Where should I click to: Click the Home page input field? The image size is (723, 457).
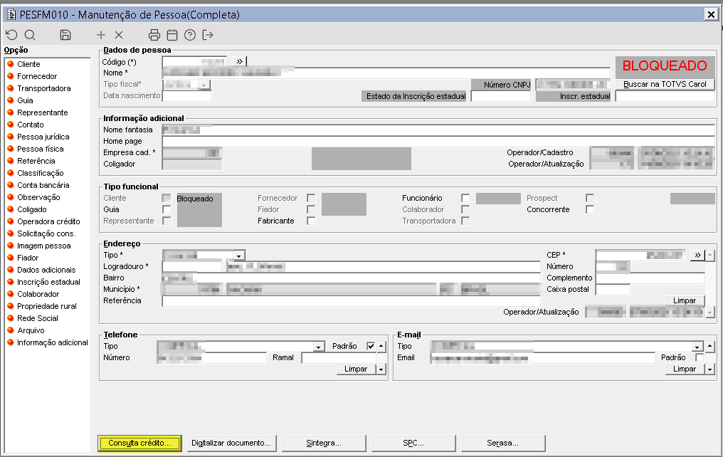point(438,141)
